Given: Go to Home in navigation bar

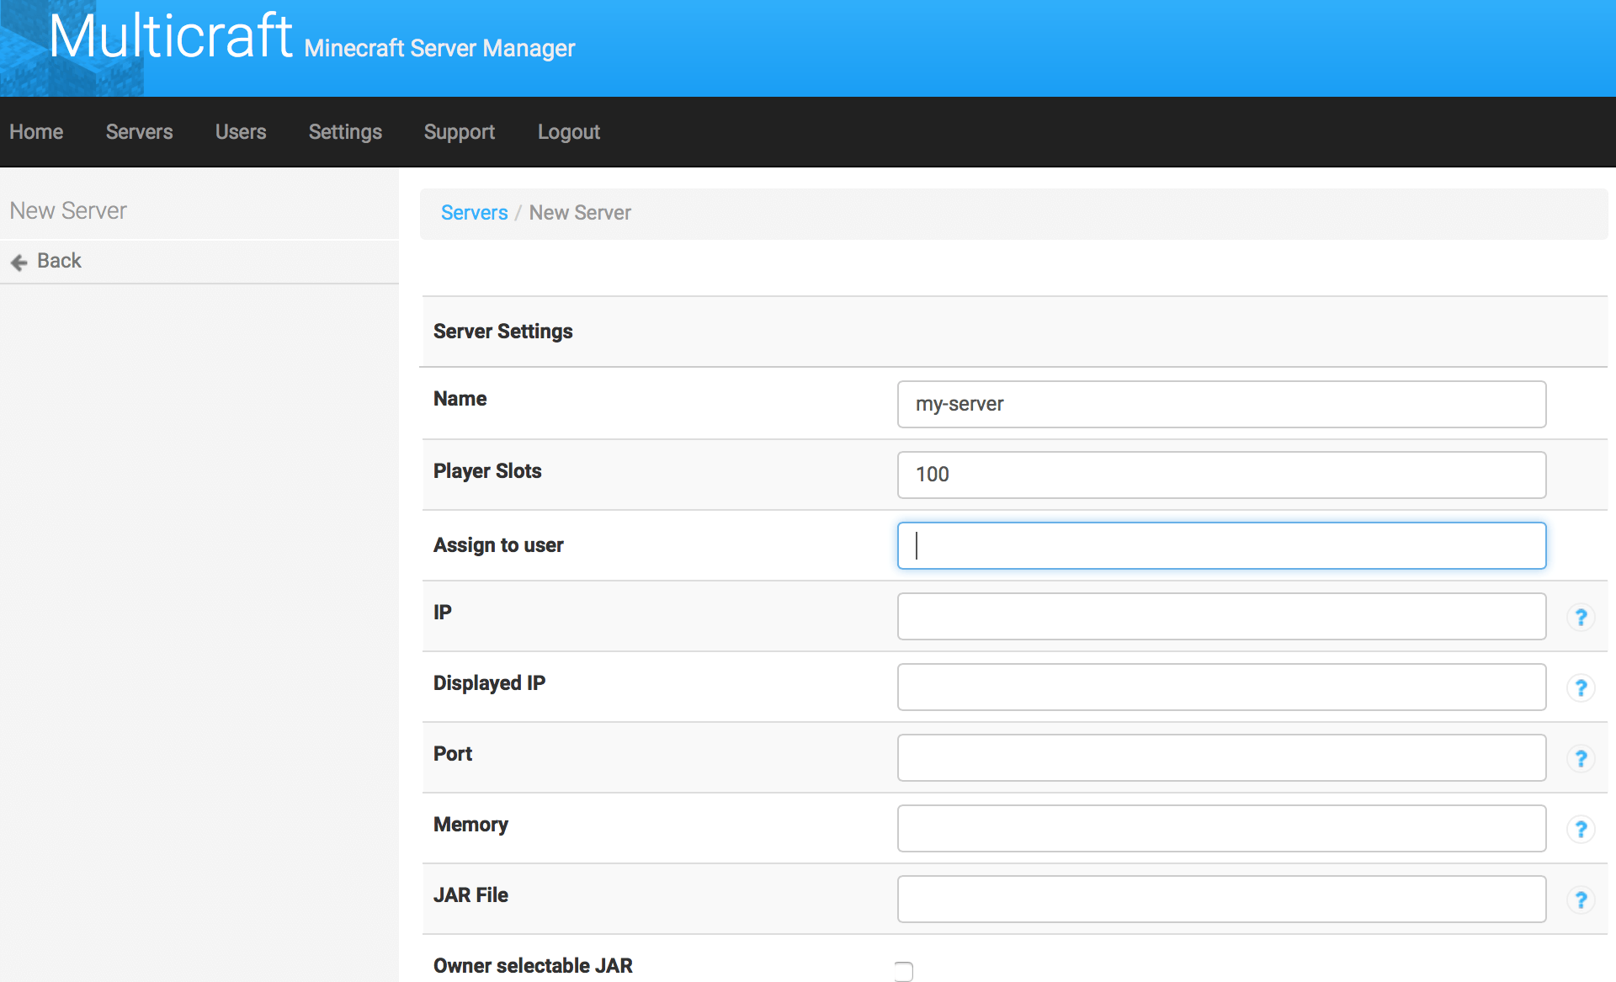Looking at the screenshot, I should pyautogui.click(x=36, y=132).
